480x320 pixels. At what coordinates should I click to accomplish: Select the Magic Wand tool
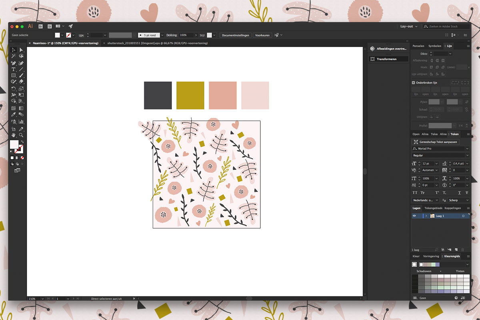coord(14,56)
